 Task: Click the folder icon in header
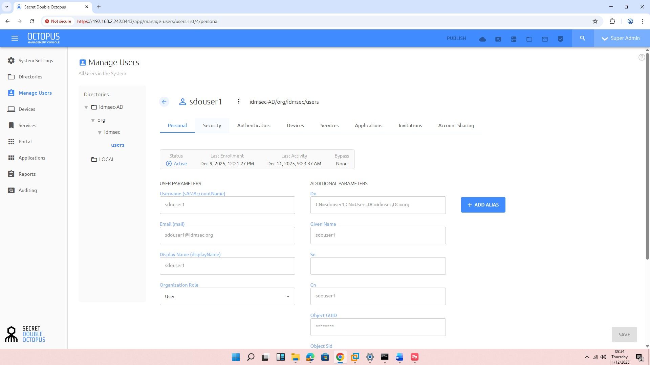pyautogui.click(x=529, y=39)
